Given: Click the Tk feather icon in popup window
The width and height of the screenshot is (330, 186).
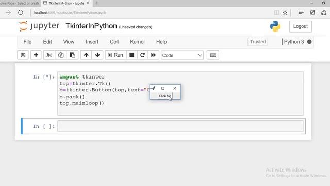Looking at the screenshot, I should point(154,88).
